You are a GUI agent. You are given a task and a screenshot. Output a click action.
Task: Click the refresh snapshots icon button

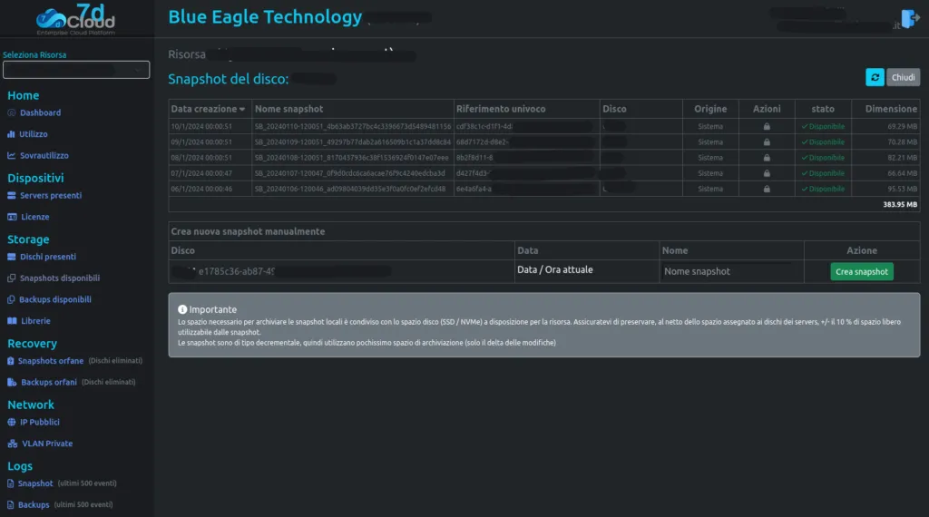click(875, 78)
